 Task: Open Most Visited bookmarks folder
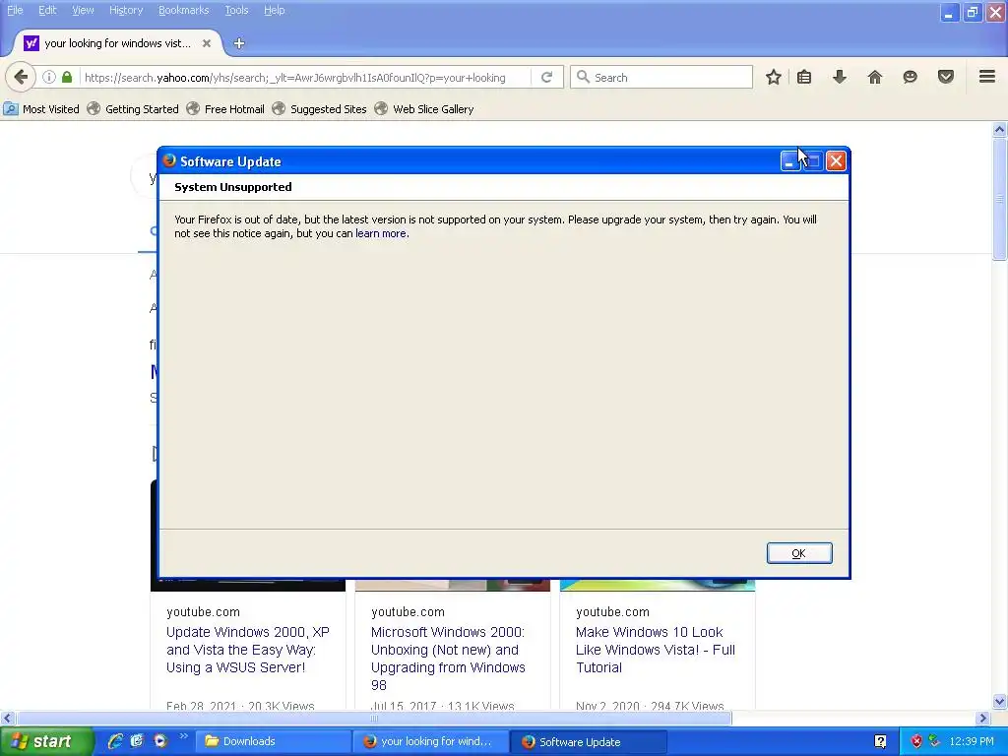click(41, 109)
